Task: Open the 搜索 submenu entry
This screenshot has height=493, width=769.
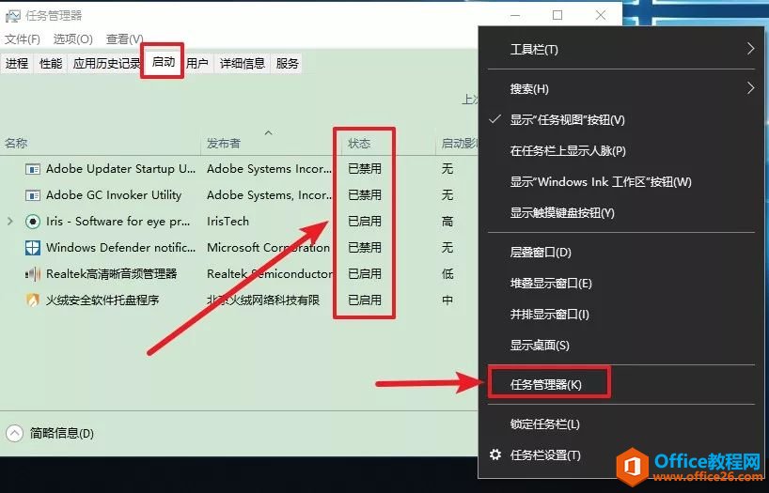Action: 529,89
